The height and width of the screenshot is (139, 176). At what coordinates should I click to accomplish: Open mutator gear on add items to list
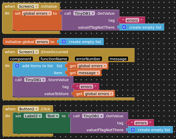tap(17, 66)
